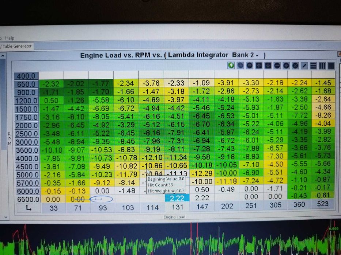Click the -9.35 cell in the 3000 row

tap(102, 142)
